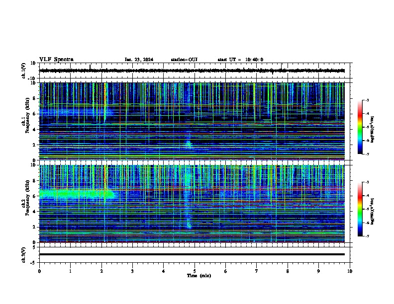Click the 2 kHz burst near 4.8 min in ch.2
394x304 pixels.
[x=189, y=224]
